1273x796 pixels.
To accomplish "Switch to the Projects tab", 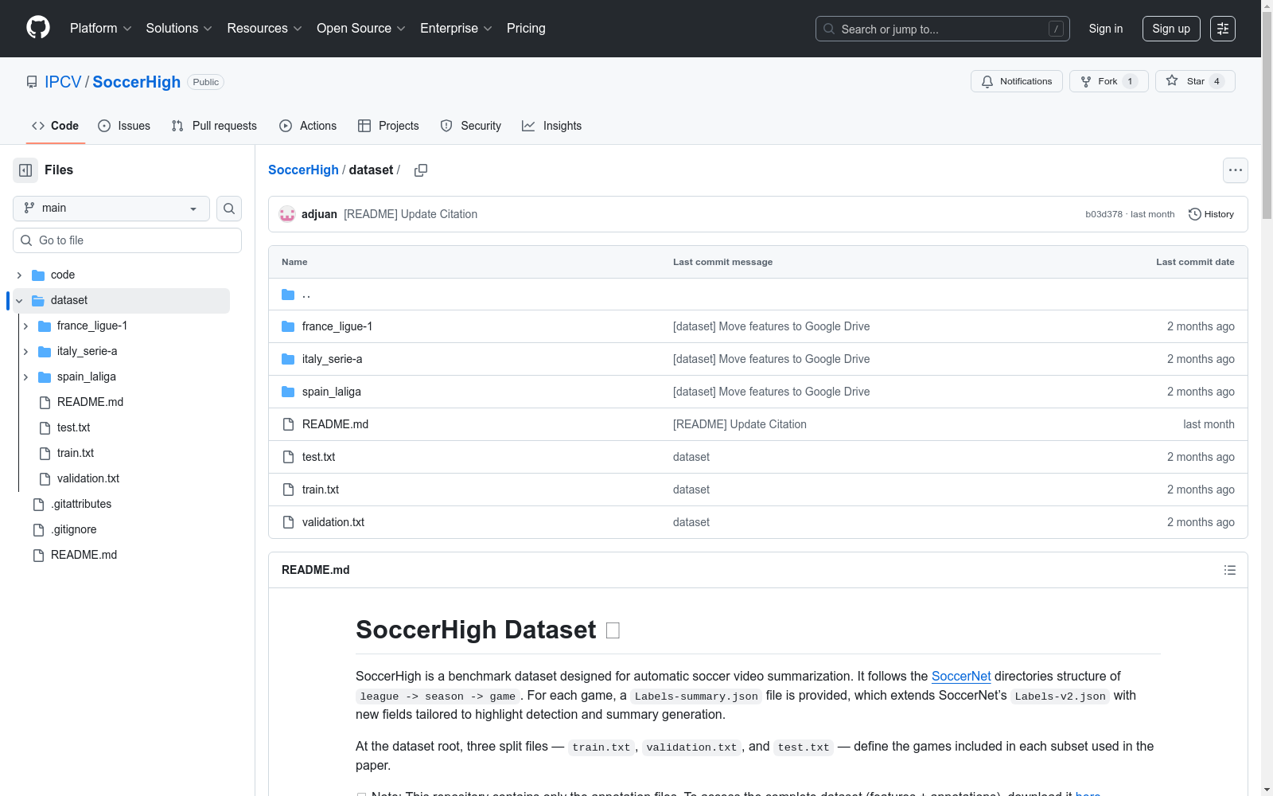I will tap(388, 126).
